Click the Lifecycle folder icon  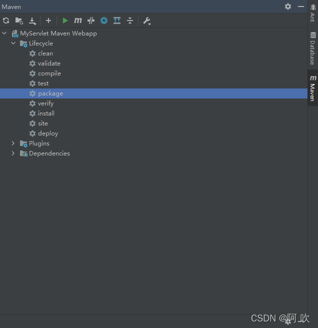click(x=23, y=44)
